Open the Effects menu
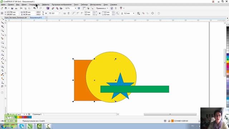 (x=45, y=5)
